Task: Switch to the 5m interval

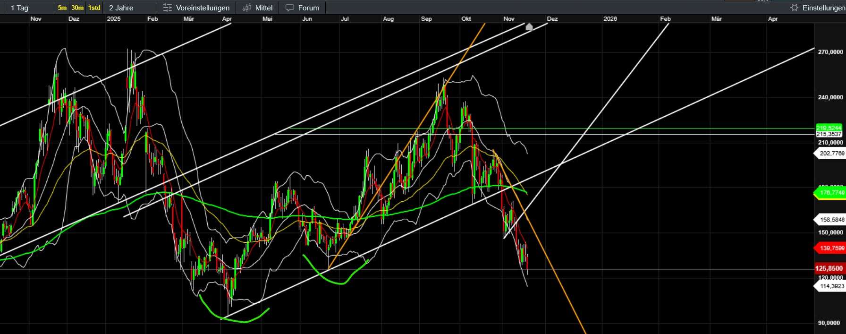Action: [x=62, y=8]
